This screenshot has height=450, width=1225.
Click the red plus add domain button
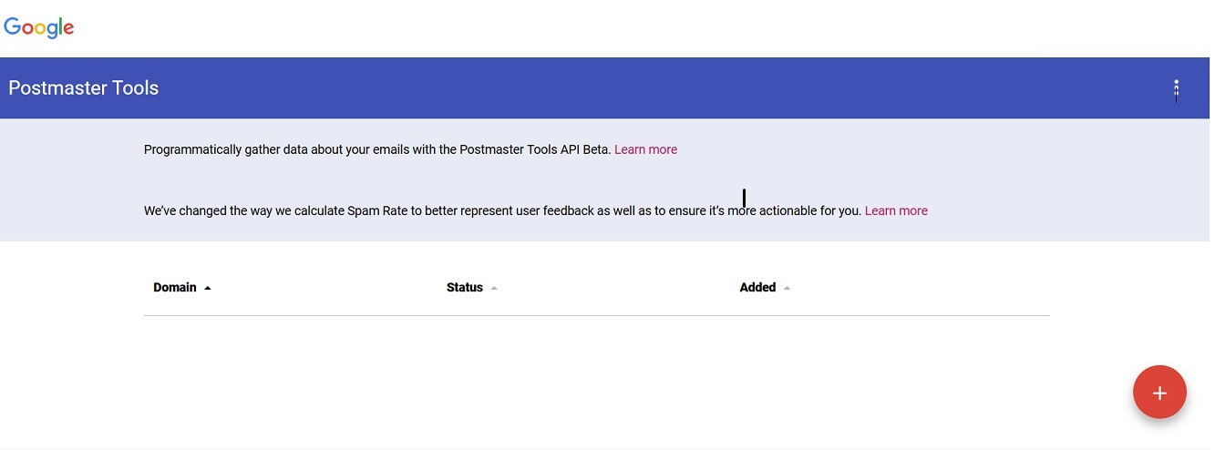[1158, 393]
